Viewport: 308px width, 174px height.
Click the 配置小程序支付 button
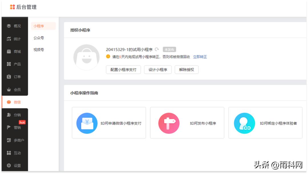click(x=123, y=70)
